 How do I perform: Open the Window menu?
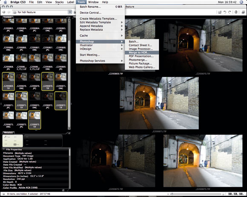tap(93, 2)
